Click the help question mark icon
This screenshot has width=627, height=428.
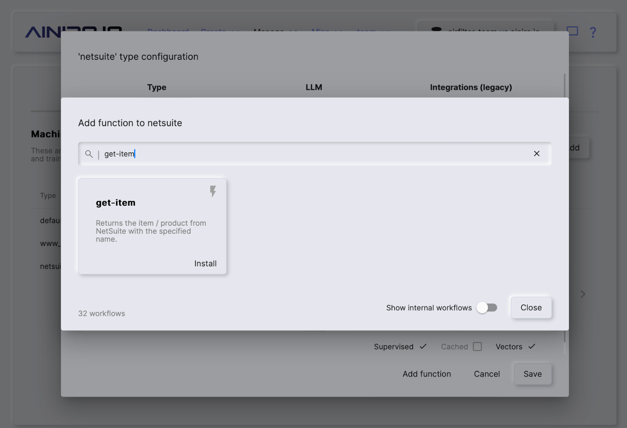tap(593, 32)
